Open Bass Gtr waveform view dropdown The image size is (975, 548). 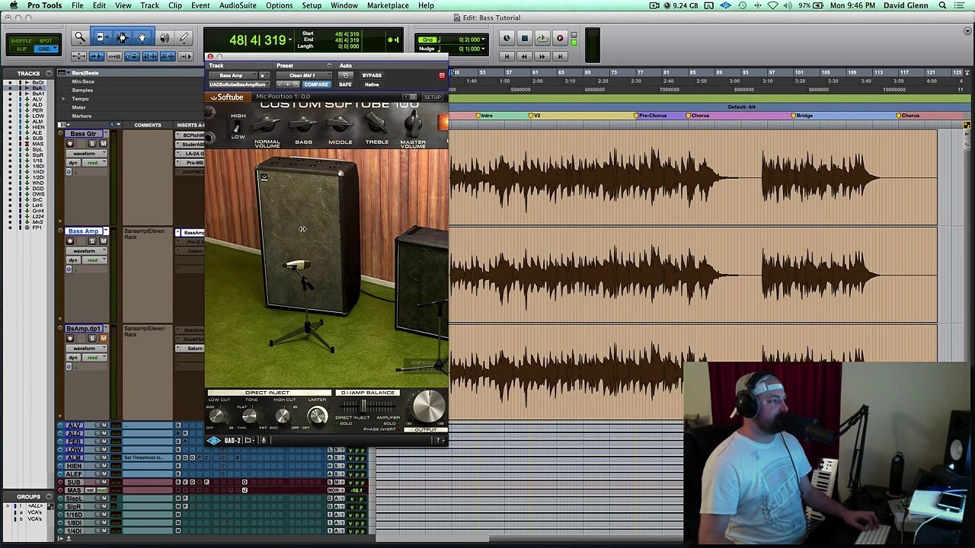85,154
